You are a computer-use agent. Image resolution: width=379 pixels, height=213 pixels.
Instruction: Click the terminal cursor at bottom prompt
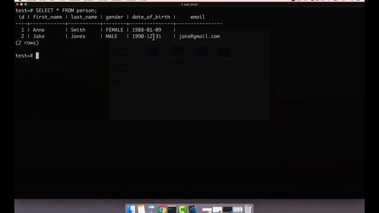(x=37, y=56)
